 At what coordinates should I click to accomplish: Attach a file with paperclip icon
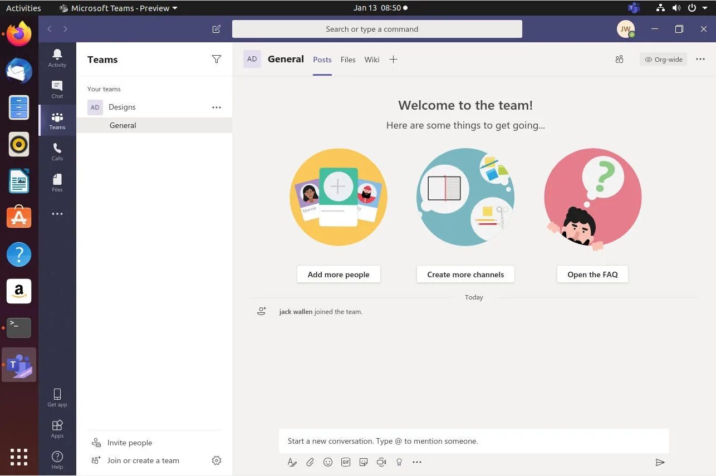(x=310, y=462)
